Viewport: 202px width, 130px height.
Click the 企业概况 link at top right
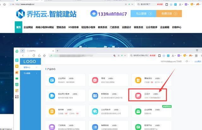pos(198,61)
